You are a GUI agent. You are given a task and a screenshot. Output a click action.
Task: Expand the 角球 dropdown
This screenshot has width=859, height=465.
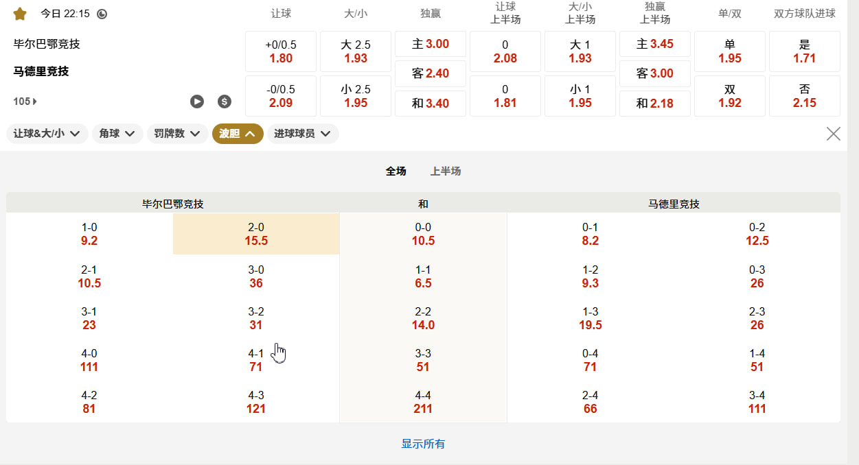[x=117, y=134]
